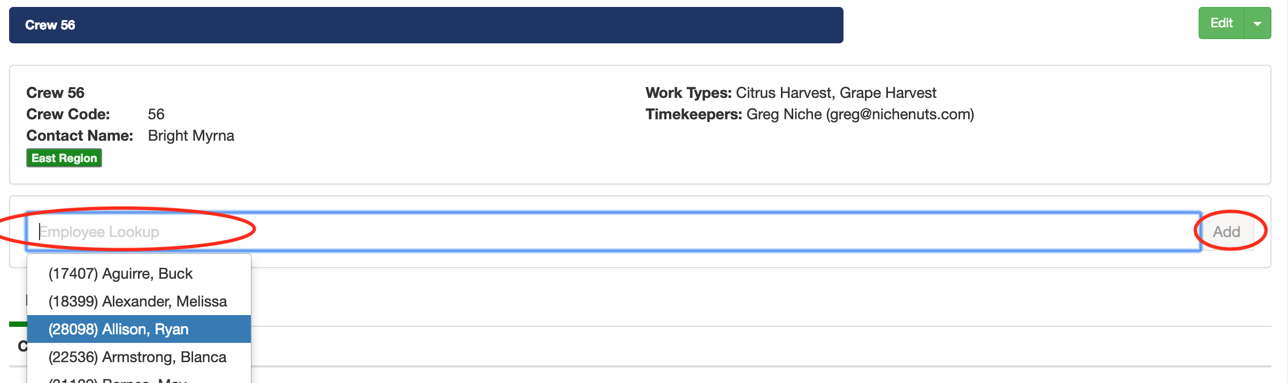This screenshot has width=1288, height=383.
Task: Click the Add button for Employee Lookup
Action: coord(1226,231)
